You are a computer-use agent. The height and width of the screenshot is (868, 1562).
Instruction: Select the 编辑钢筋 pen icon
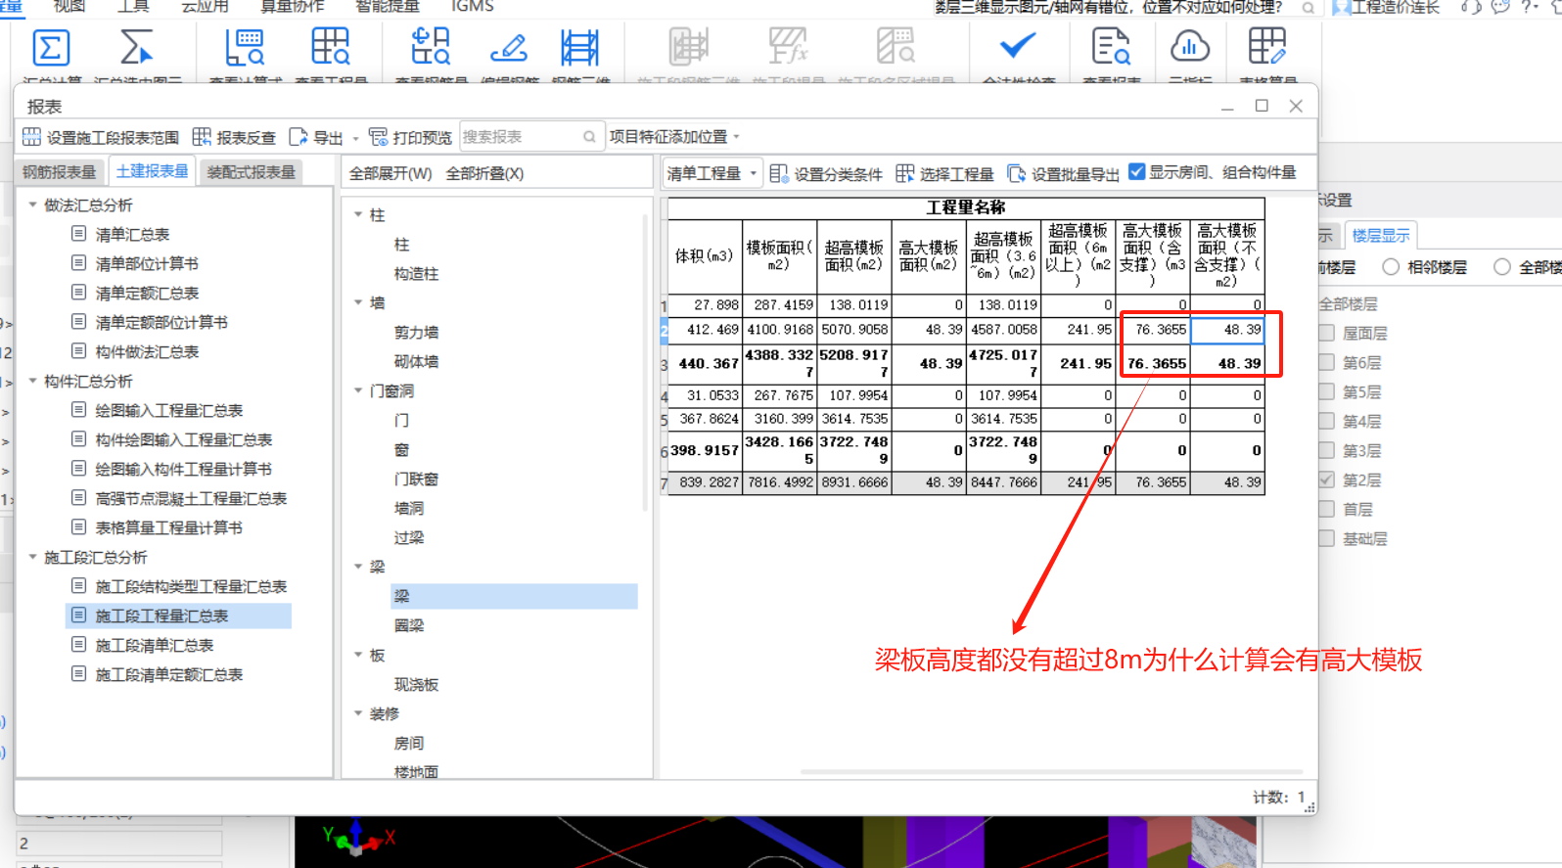(509, 48)
